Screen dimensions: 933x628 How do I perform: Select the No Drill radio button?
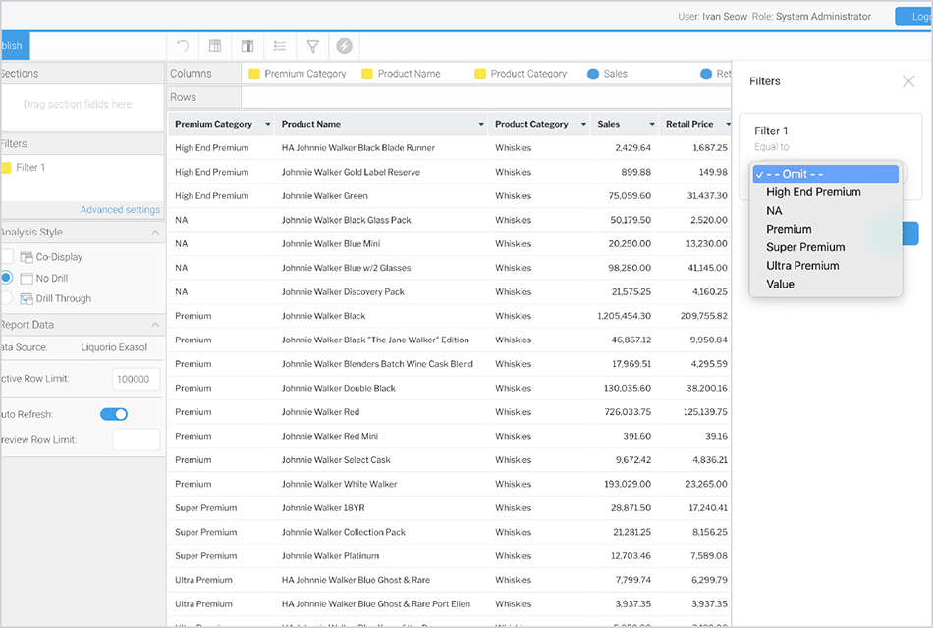point(7,279)
